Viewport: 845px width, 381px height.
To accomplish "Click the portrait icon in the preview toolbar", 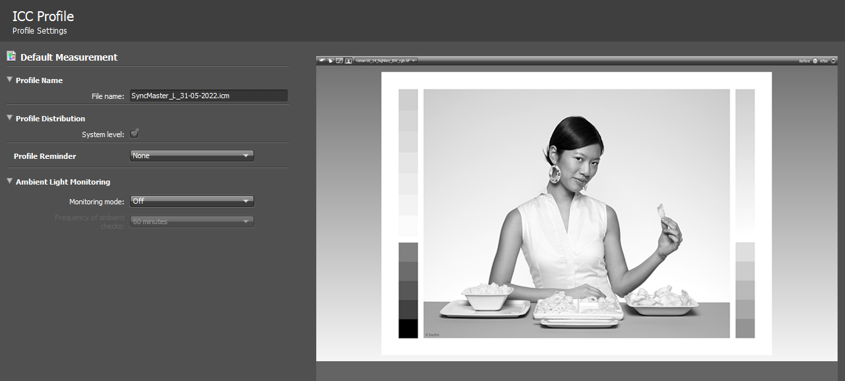I will coord(348,61).
